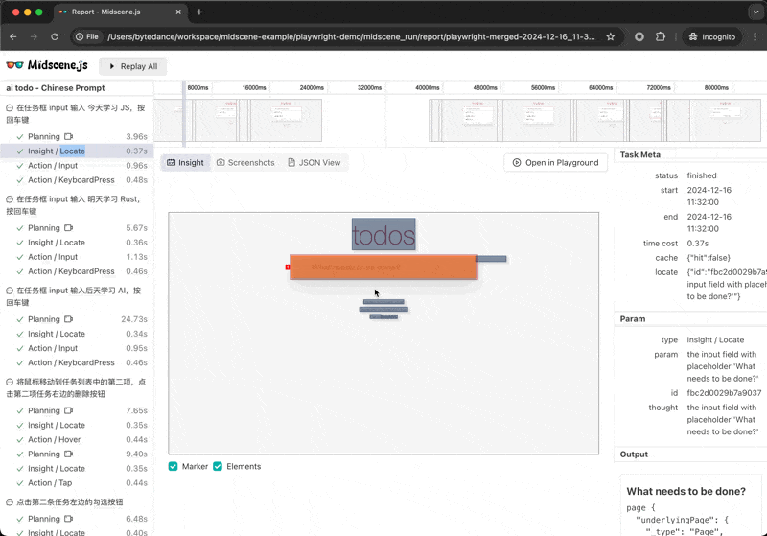The image size is (767, 536).
Task: Click the Midscene.js logo
Action: 47,65
